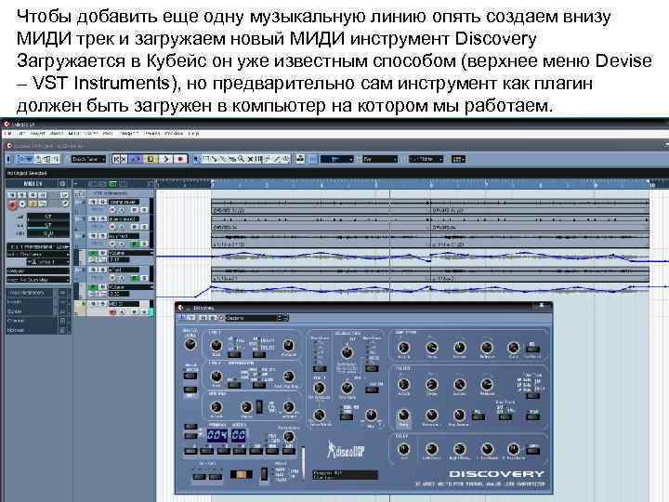This screenshot has height=502, width=669.
Task: Toggle Write automation in Discovery window
Action: tap(211, 318)
